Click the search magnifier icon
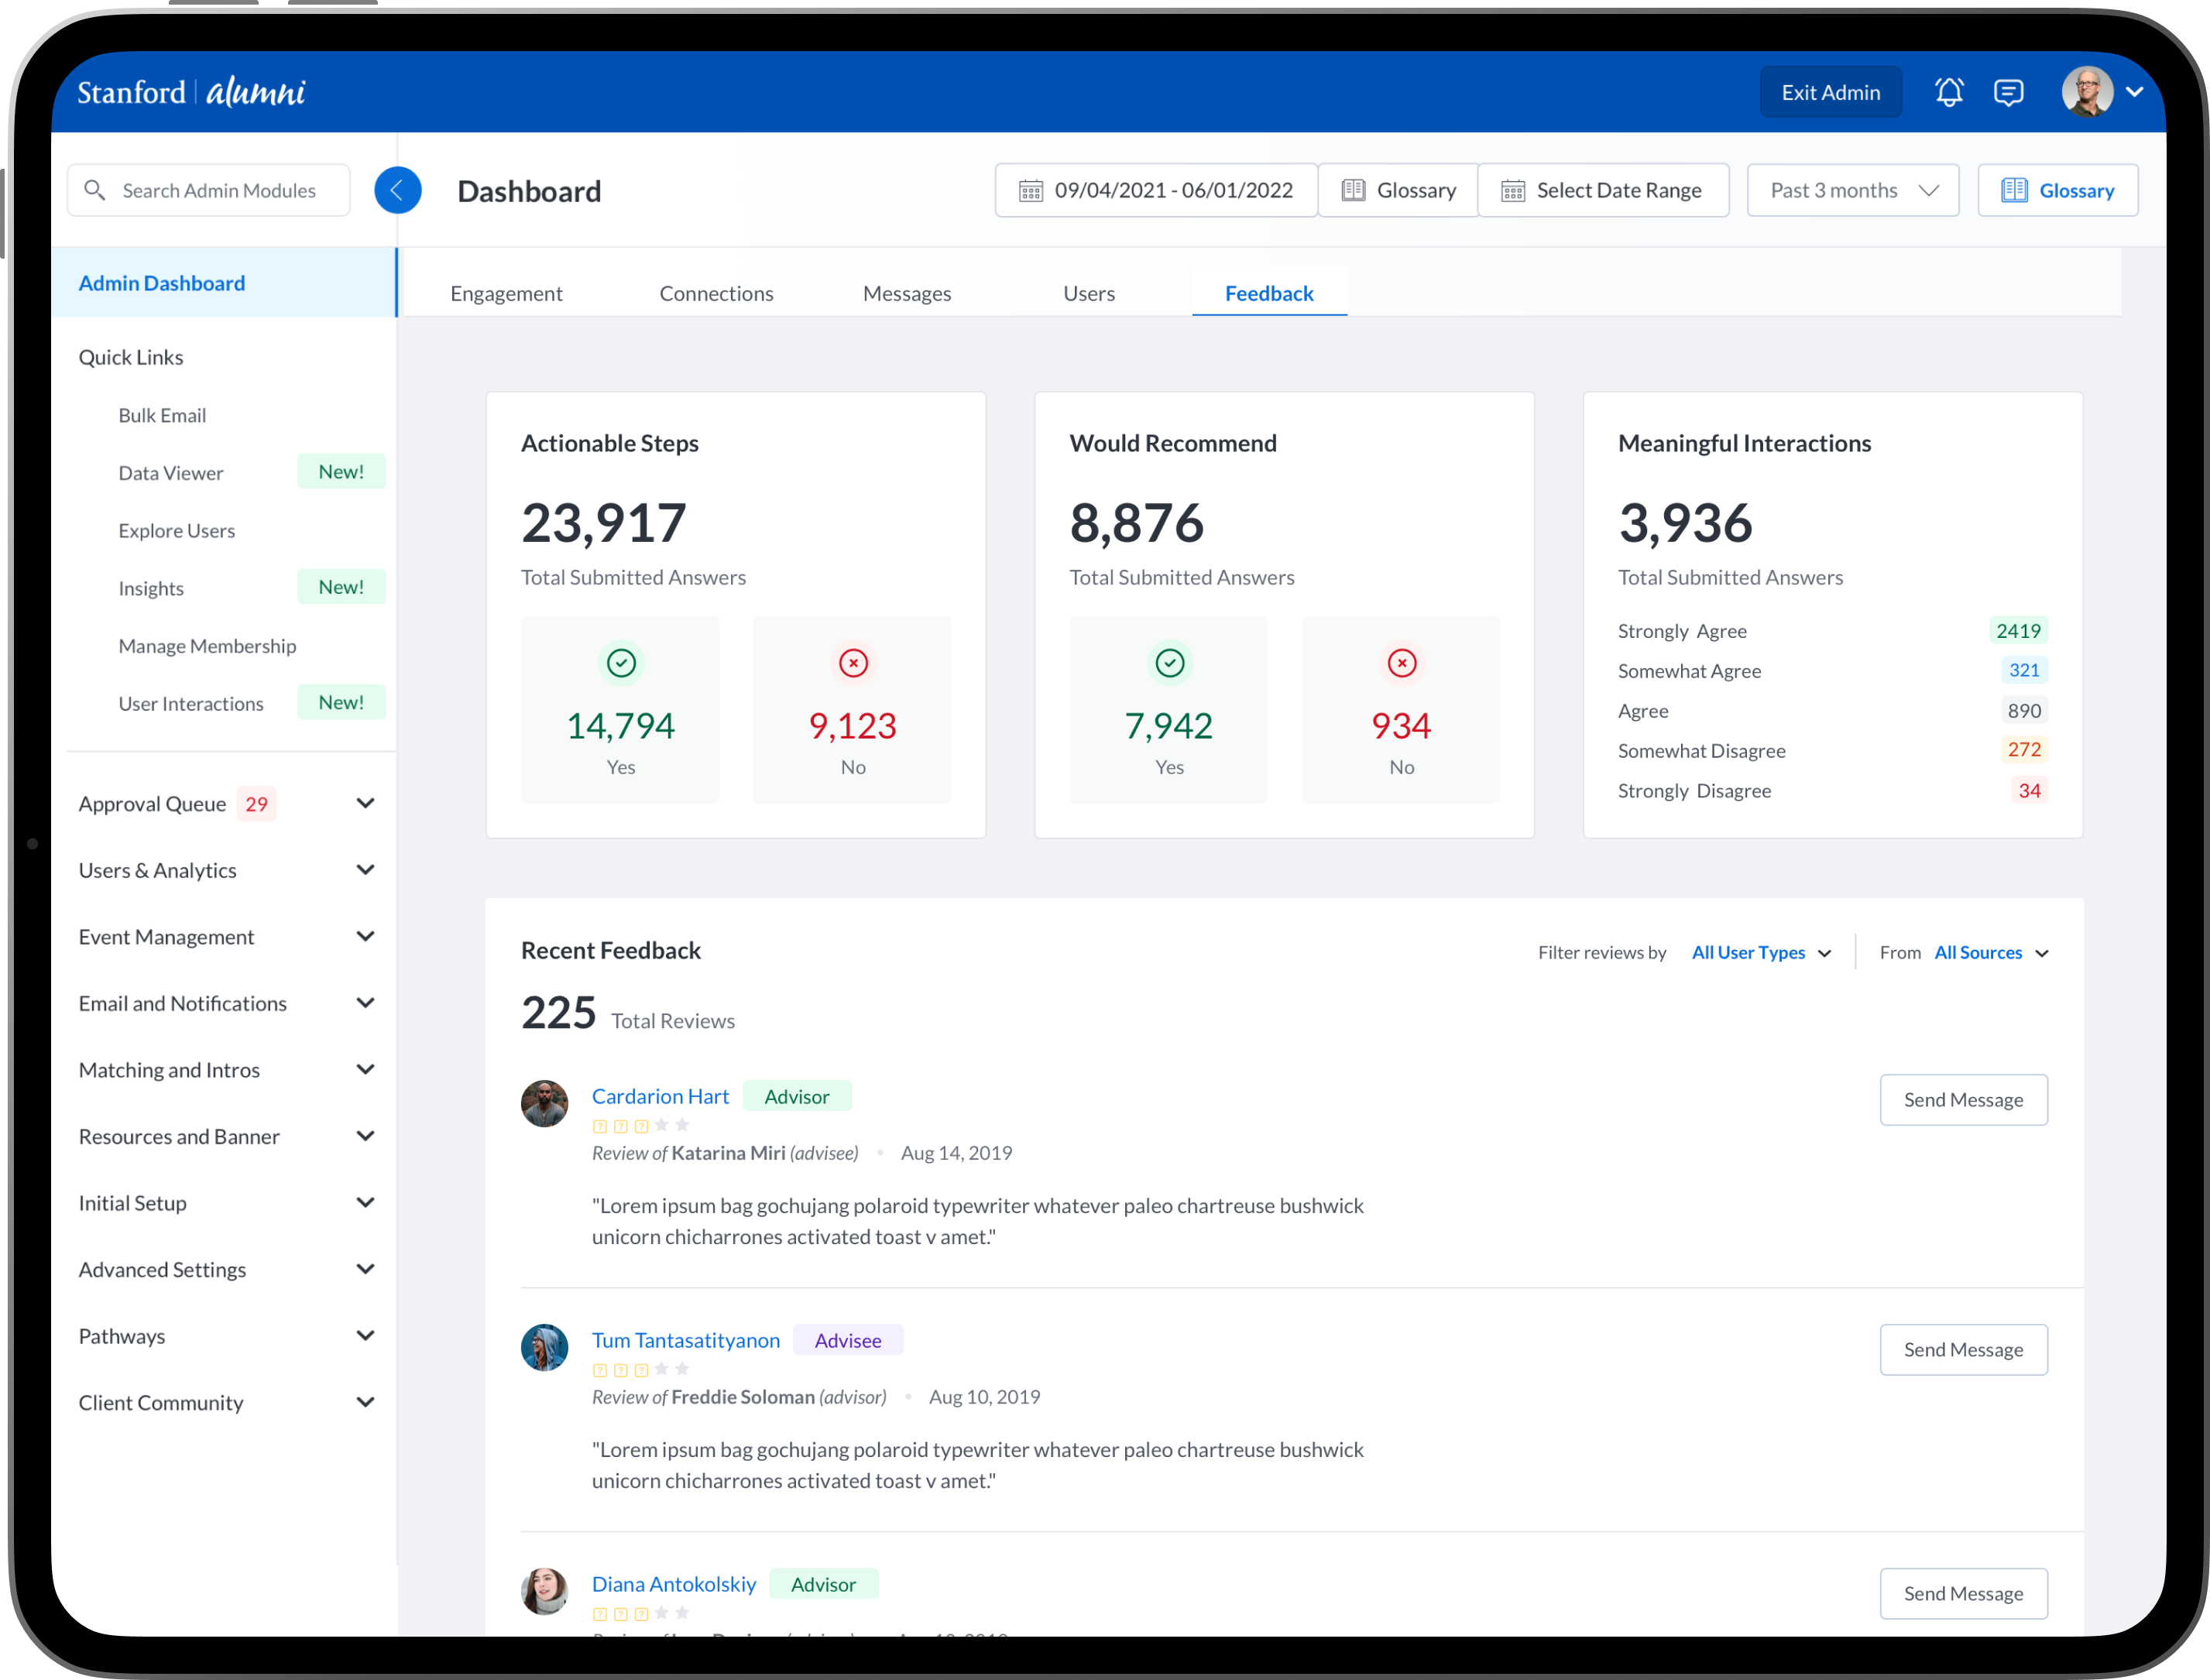Image resolution: width=2210 pixels, height=1680 pixels. coord(95,190)
